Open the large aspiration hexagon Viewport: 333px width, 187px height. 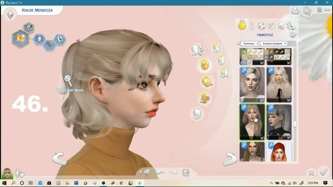[x=20, y=39]
